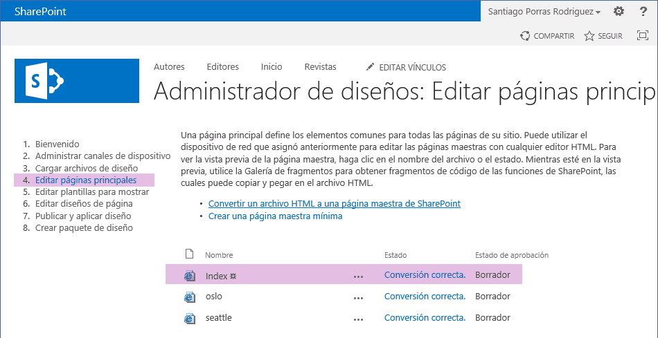Go to Crear paquete de diseño
Image resolution: width=658 pixels, height=338 pixels.
tap(84, 228)
